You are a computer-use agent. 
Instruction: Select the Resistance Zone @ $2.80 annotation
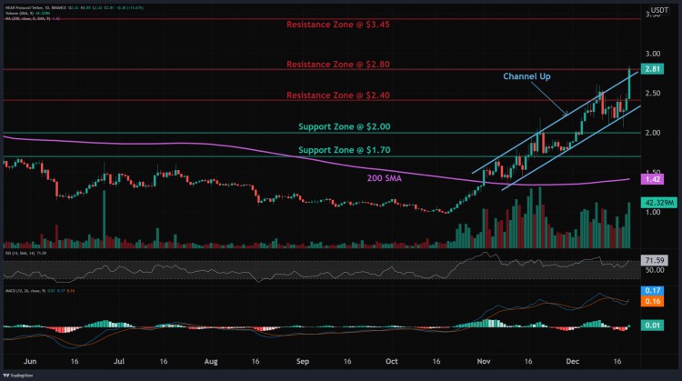point(338,65)
